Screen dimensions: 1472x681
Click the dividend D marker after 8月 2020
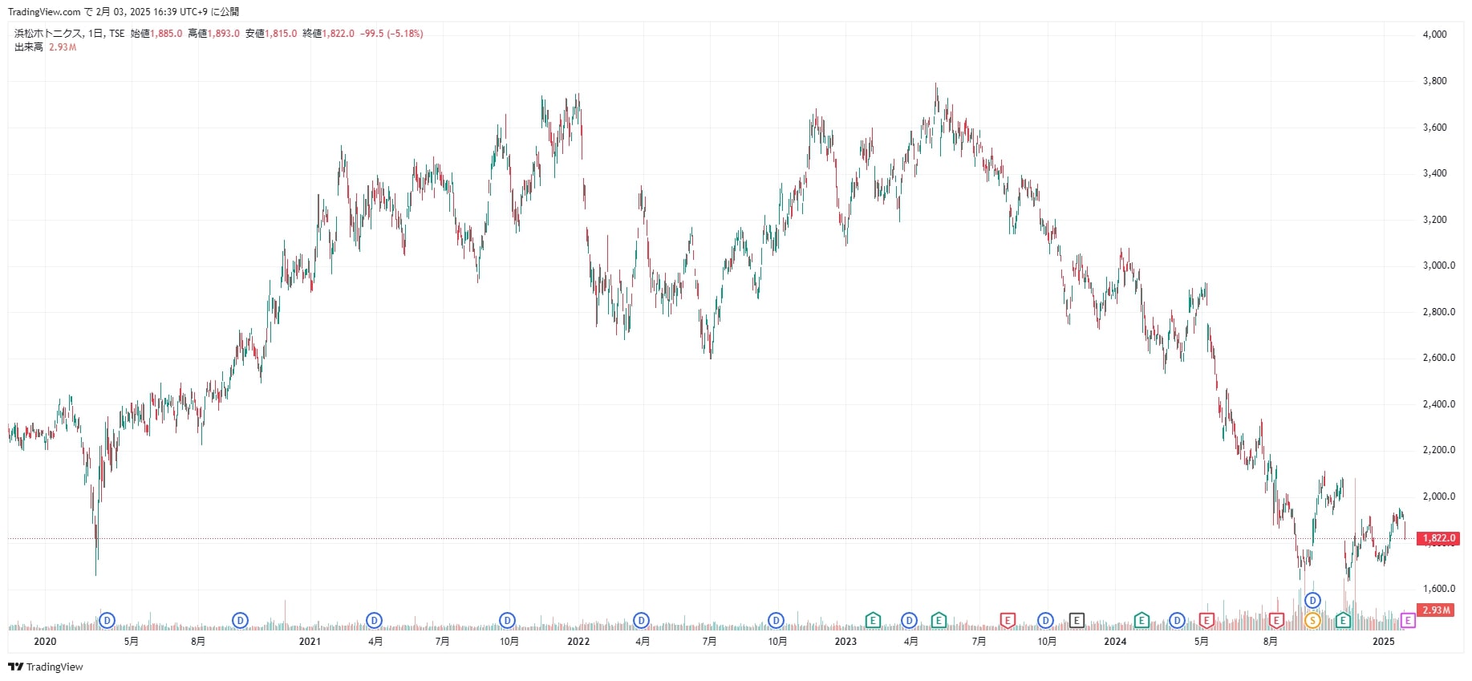click(x=240, y=620)
